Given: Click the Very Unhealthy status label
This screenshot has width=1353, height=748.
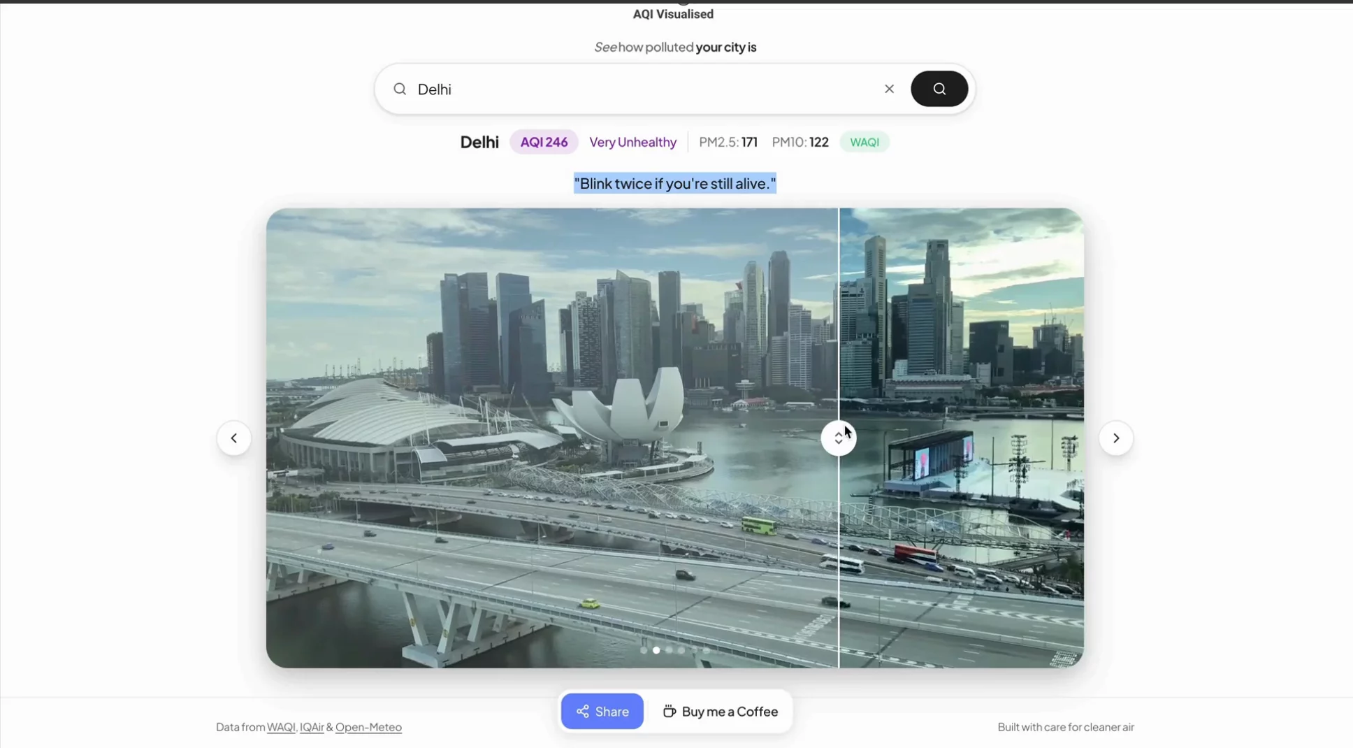Looking at the screenshot, I should point(632,143).
